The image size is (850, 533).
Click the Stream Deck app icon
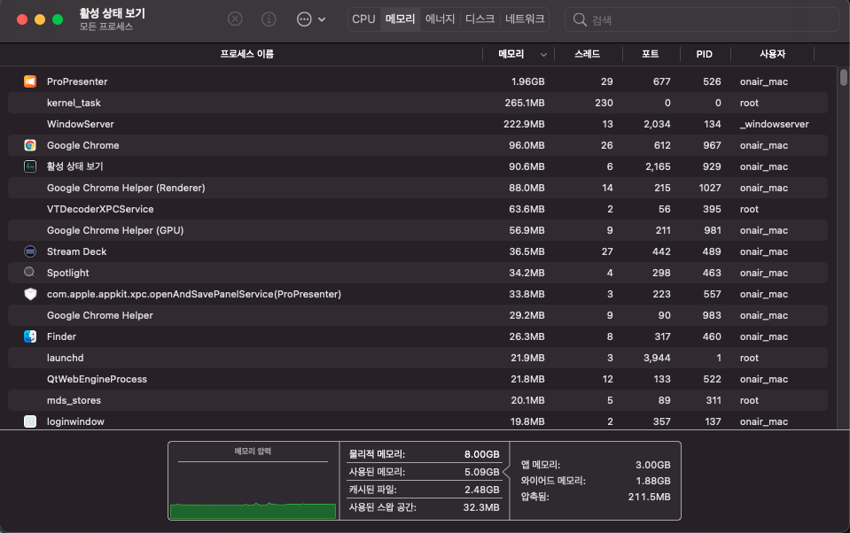point(30,251)
